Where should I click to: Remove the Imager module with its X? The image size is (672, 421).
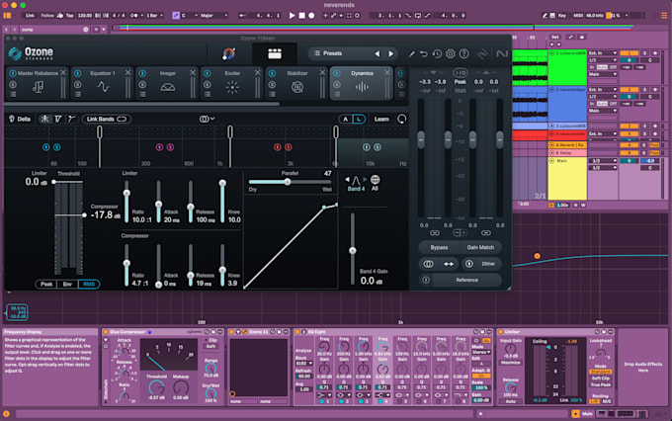193,73
